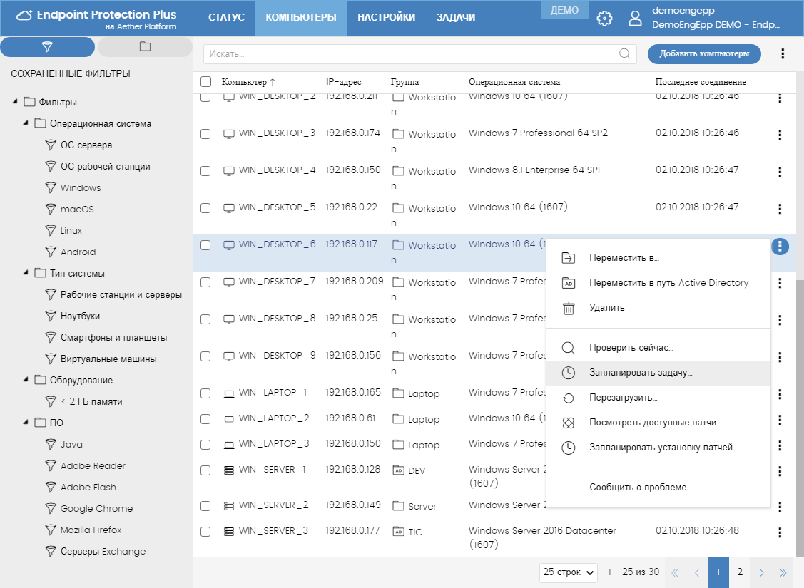The width and height of the screenshot is (804, 588).
Task: Click the search magnifier icon
Action: click(624, 53)
